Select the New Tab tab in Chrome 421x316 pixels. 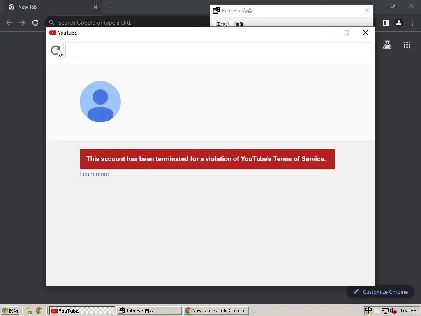pos(53,7)
